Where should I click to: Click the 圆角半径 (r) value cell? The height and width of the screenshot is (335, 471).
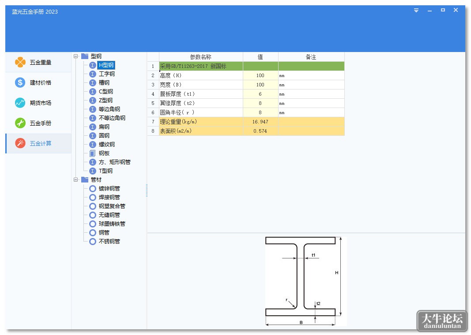[x=260, y=113]
